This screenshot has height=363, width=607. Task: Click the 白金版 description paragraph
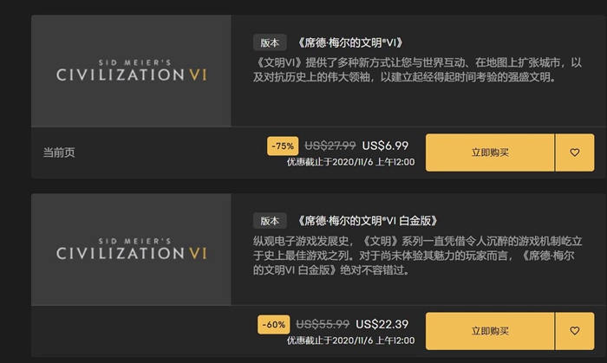click(x=417, y=256)
